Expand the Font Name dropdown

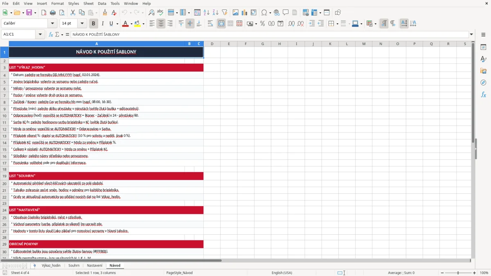52,24
